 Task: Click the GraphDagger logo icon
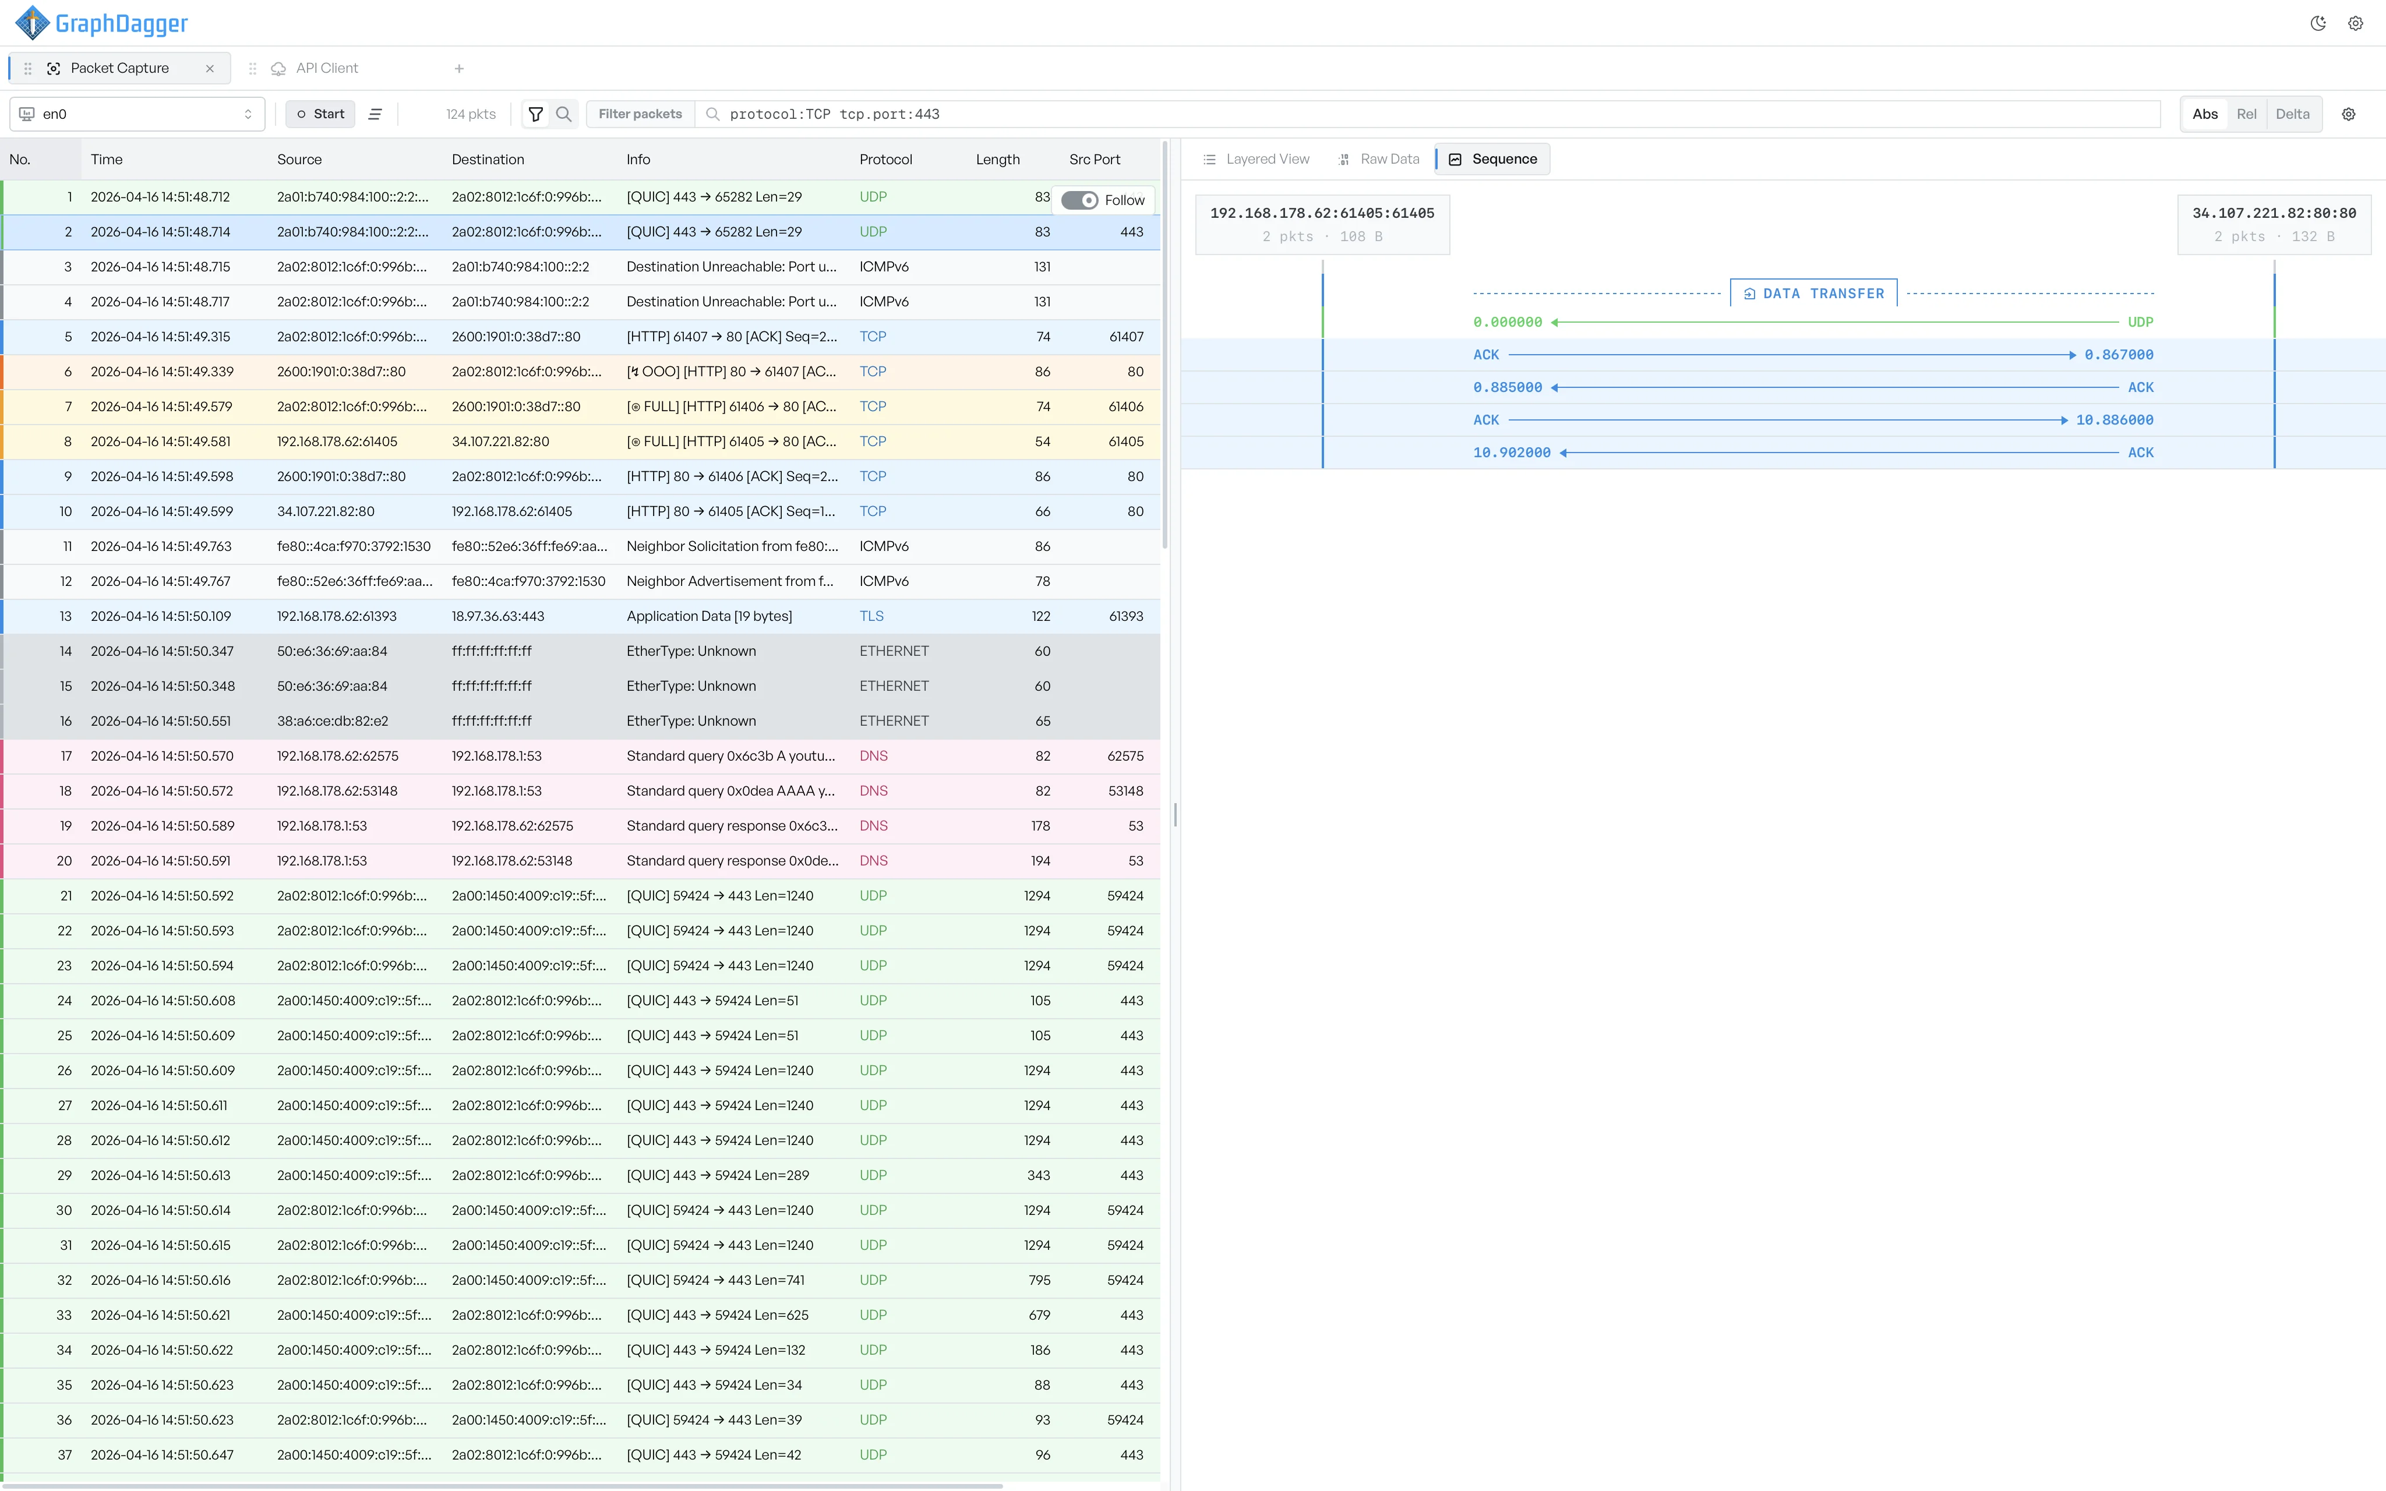[31, 23]
